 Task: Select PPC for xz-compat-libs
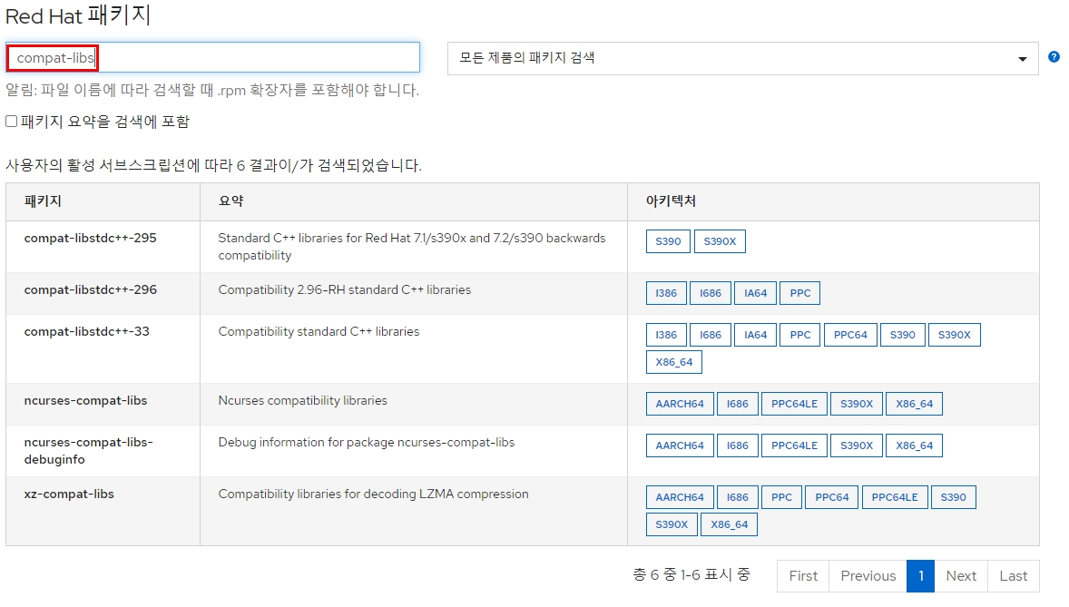click(782, 497)
